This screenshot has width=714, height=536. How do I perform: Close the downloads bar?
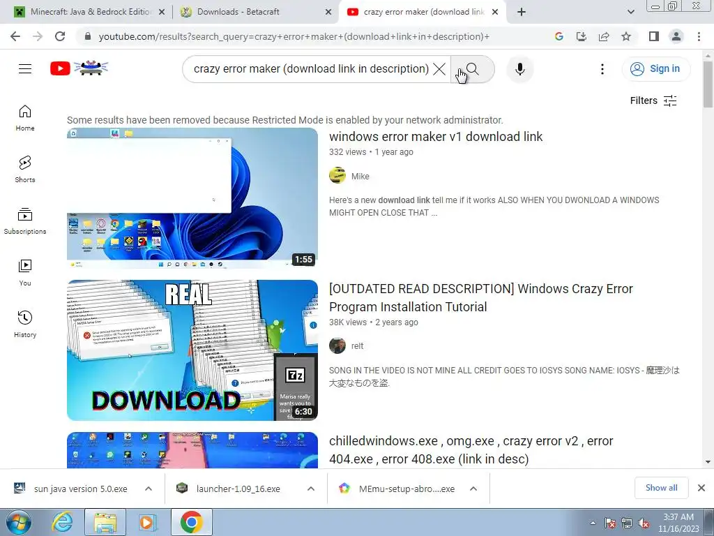pyautogui.click(x=701, y=488)
